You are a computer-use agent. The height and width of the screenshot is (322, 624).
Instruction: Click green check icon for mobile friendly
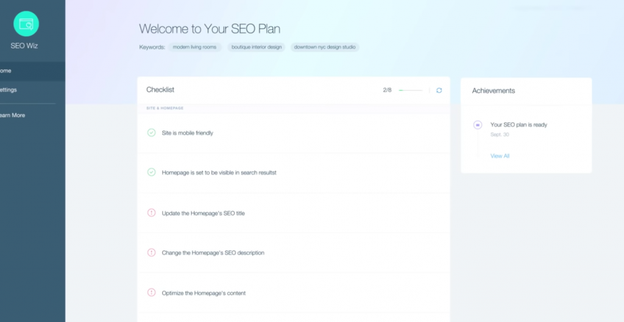point(151,133)
